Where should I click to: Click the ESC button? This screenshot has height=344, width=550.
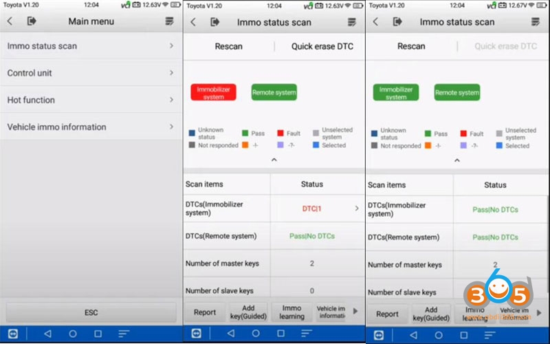click(x=91, y=312)
